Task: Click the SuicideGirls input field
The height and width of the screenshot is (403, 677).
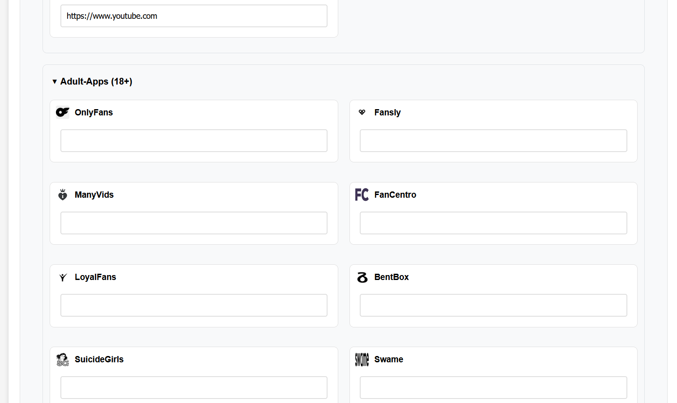Action: tap(194, 387)
